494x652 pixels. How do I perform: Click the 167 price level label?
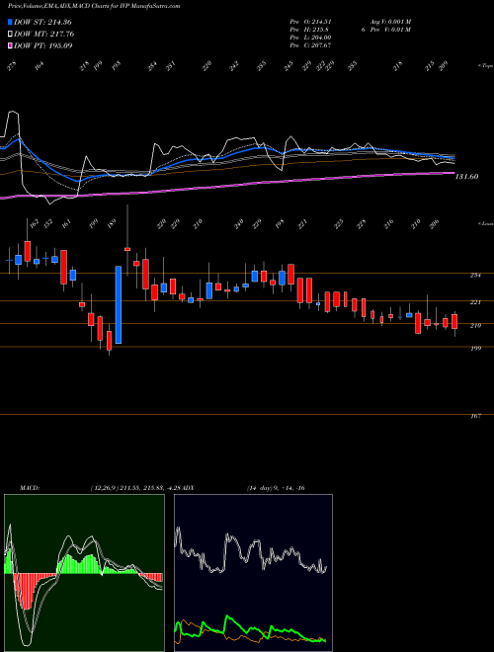(x=475, y=416)
